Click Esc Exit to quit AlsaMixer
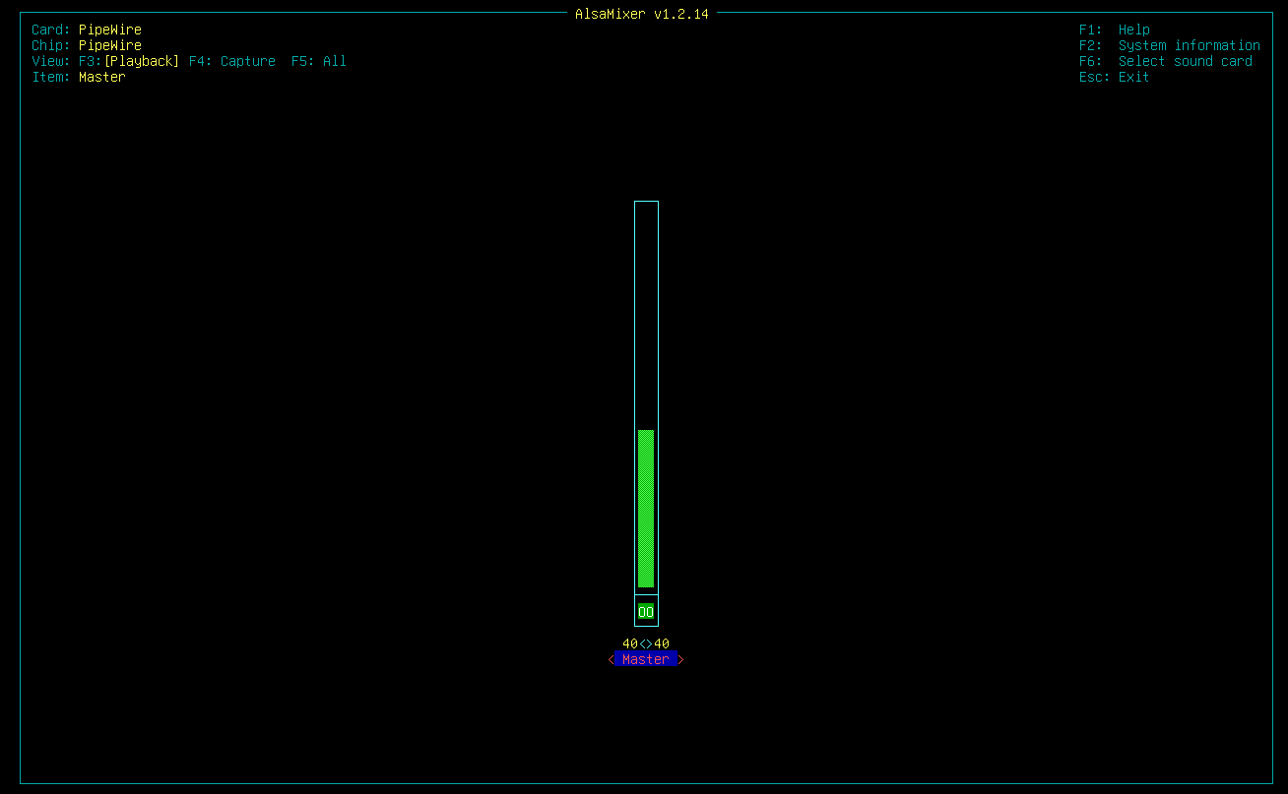This screenshot has width=1288, height=794. [x=1115, y=77]
